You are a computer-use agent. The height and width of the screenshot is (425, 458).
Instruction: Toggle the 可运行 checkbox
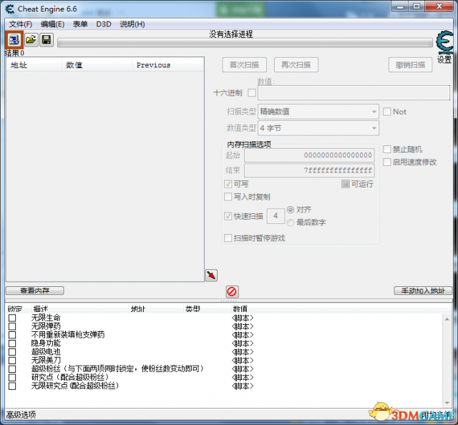(x=345, y=184)
